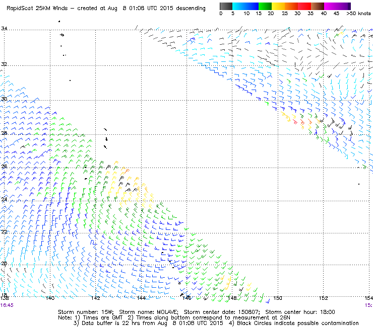Click the longitude label '148'
Screen dimensions: 373x327
(232, 298)
